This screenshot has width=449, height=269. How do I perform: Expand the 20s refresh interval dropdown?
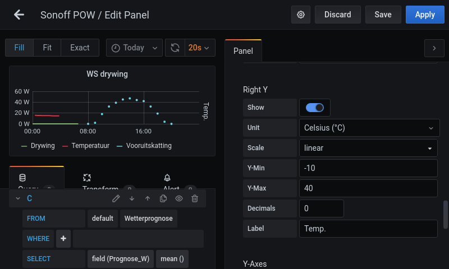click(x=200, y=48)
